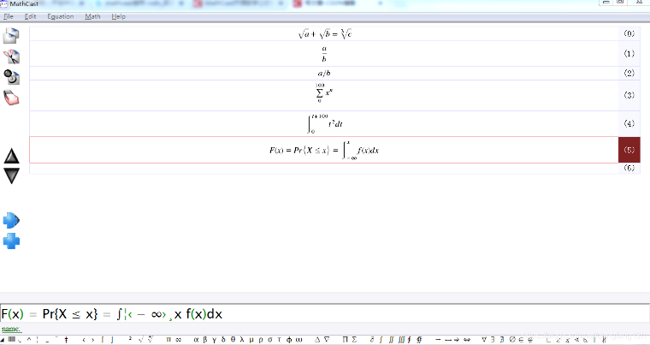The width and height of the screenshot is (650, 345).
Task: Click the highlighted (5) equation number
Action: [x=629, y=150]
